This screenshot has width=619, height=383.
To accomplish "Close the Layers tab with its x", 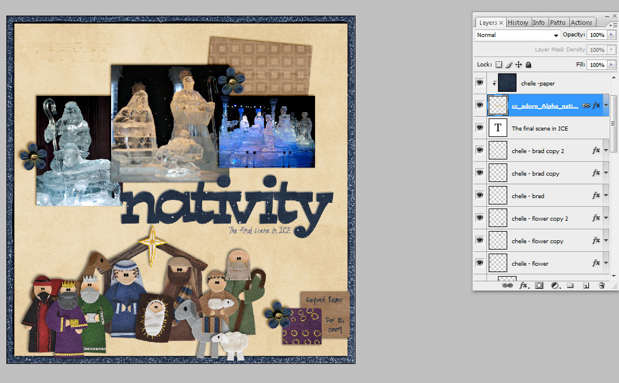I will (501, 23).
